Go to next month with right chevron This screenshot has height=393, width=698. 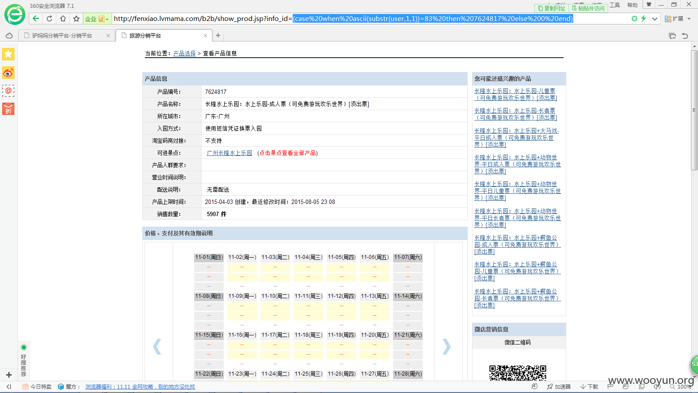pyautogui.click(x=446, y=347)
